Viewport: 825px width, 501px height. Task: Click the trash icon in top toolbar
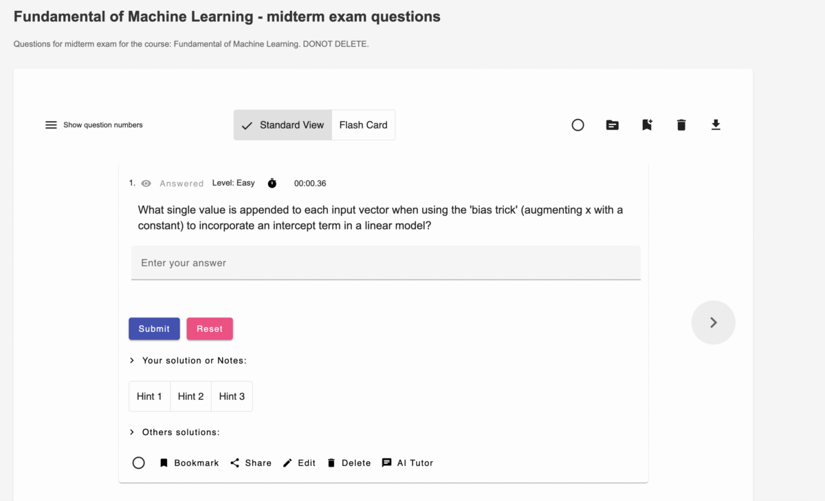pyautogui.click(x=681, y=125)
